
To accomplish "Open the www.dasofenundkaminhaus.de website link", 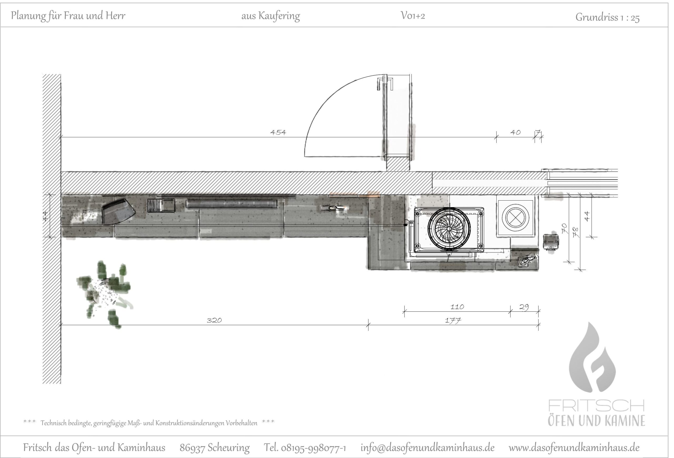I will pos(574,447).
